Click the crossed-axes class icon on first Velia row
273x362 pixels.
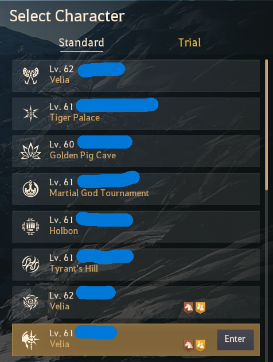pyautogui.click(x=31, y=76)
